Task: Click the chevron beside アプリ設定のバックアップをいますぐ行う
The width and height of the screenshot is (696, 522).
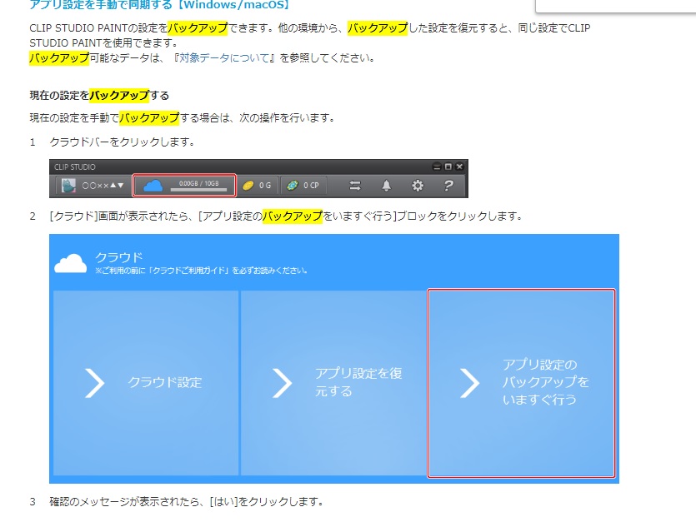Action: [469, 383]
